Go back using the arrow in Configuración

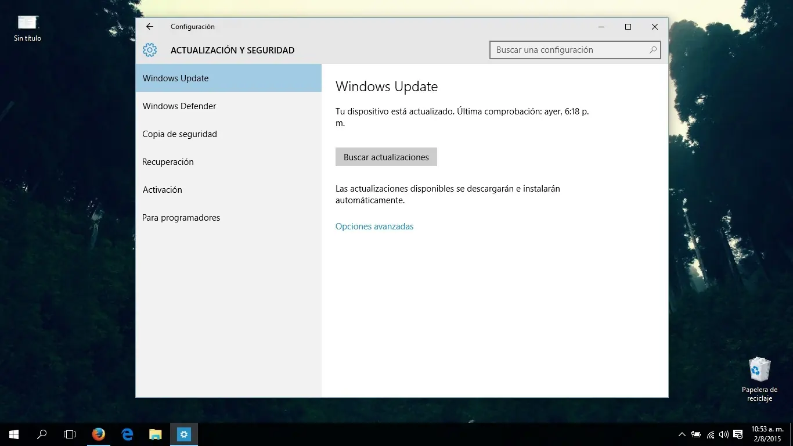[149, 27]
